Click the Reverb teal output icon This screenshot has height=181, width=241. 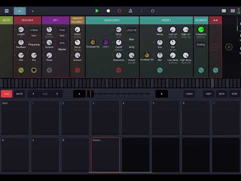[160, 70]
